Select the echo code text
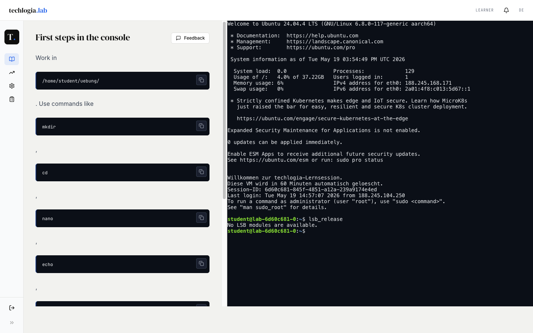The image size is (533, 333). coord(47,264)
